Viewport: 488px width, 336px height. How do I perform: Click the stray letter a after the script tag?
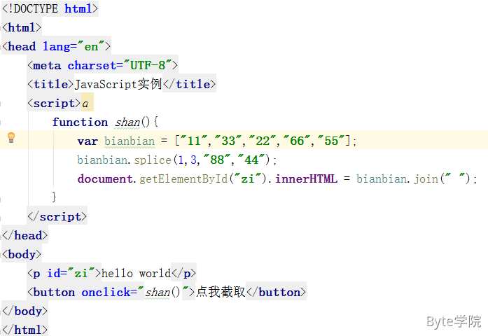(x=85, y=104)
